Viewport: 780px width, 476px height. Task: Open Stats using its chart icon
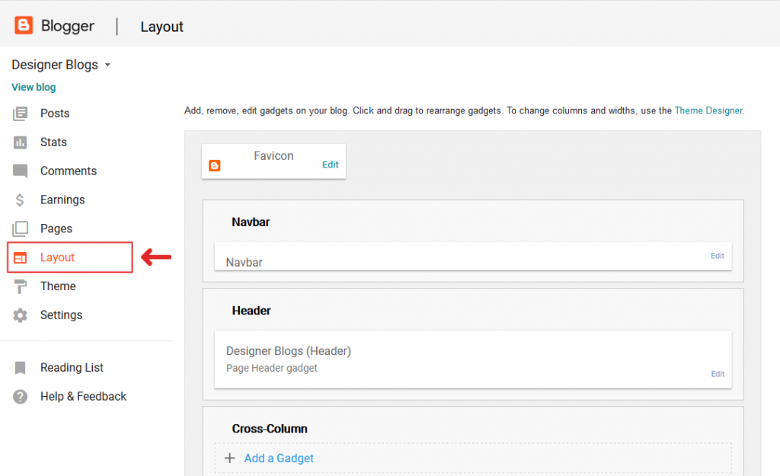click(x=22, y=142)
